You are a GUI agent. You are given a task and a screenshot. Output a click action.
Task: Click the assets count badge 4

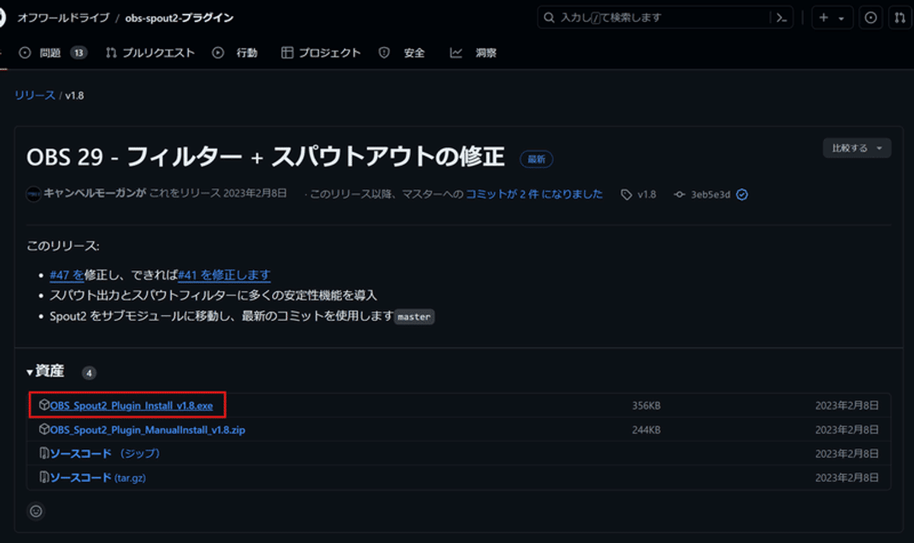pyautogui.click(x=89, y=373)
